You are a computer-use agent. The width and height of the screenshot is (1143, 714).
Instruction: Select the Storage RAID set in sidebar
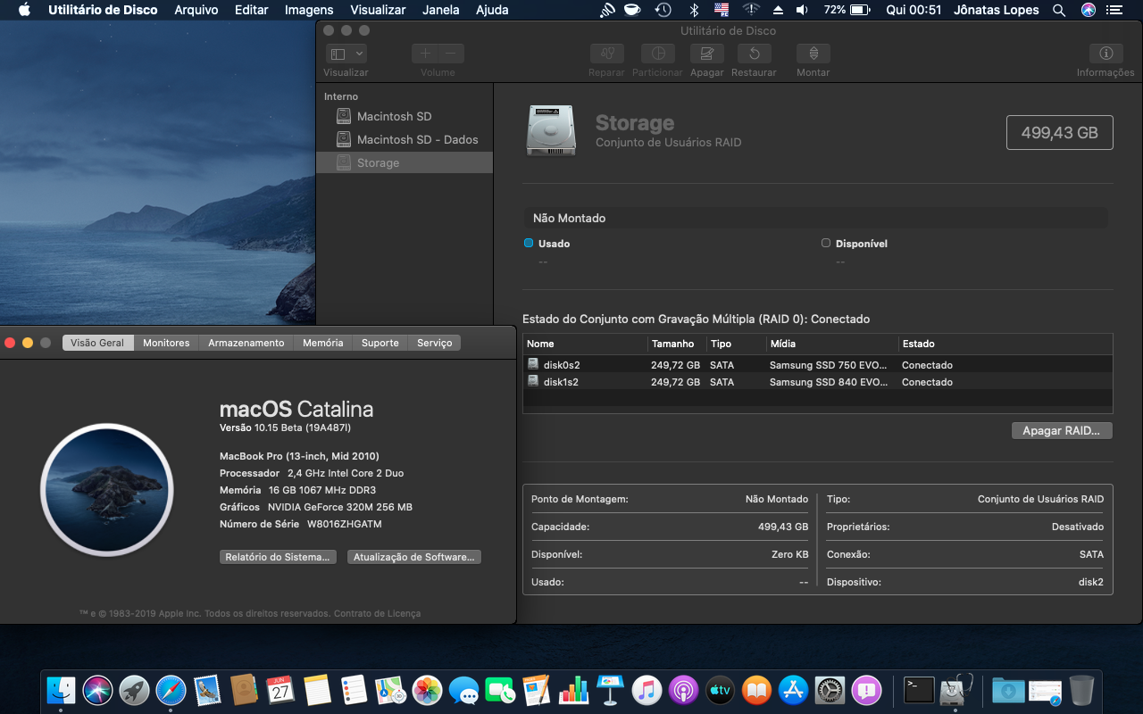pos(378,163)
